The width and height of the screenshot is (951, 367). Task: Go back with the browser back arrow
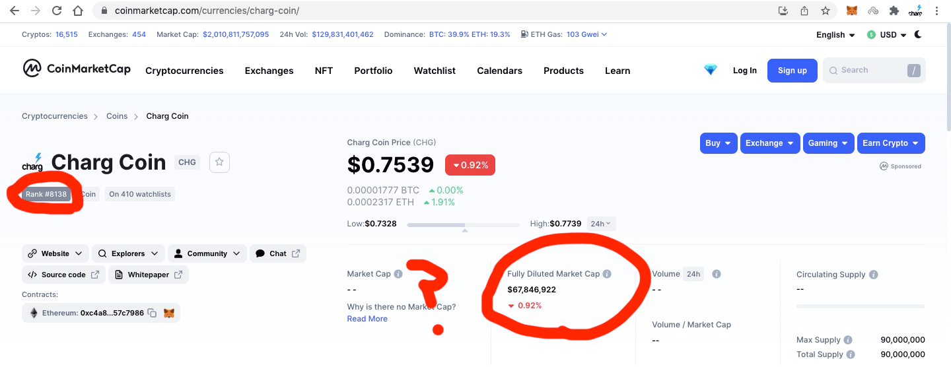15,11
